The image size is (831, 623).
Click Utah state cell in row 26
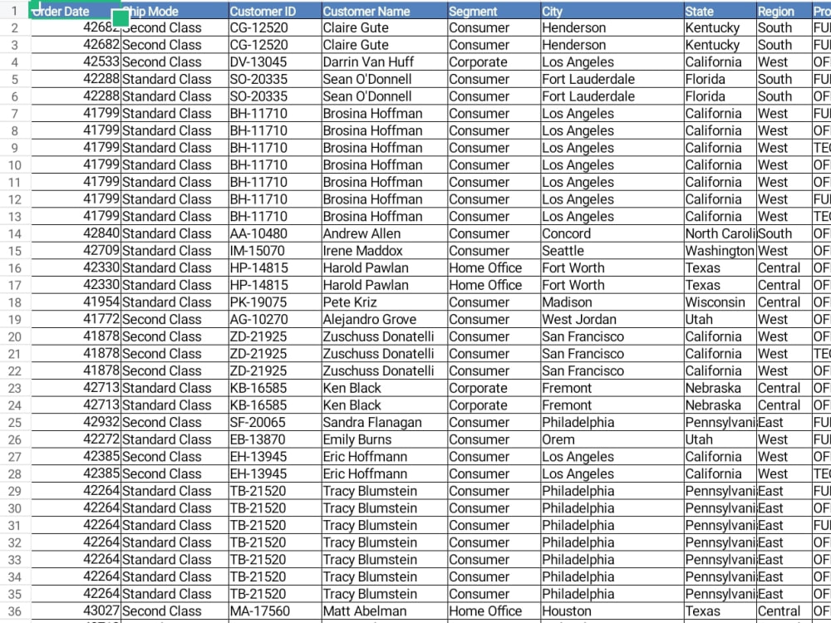[720, 439]
